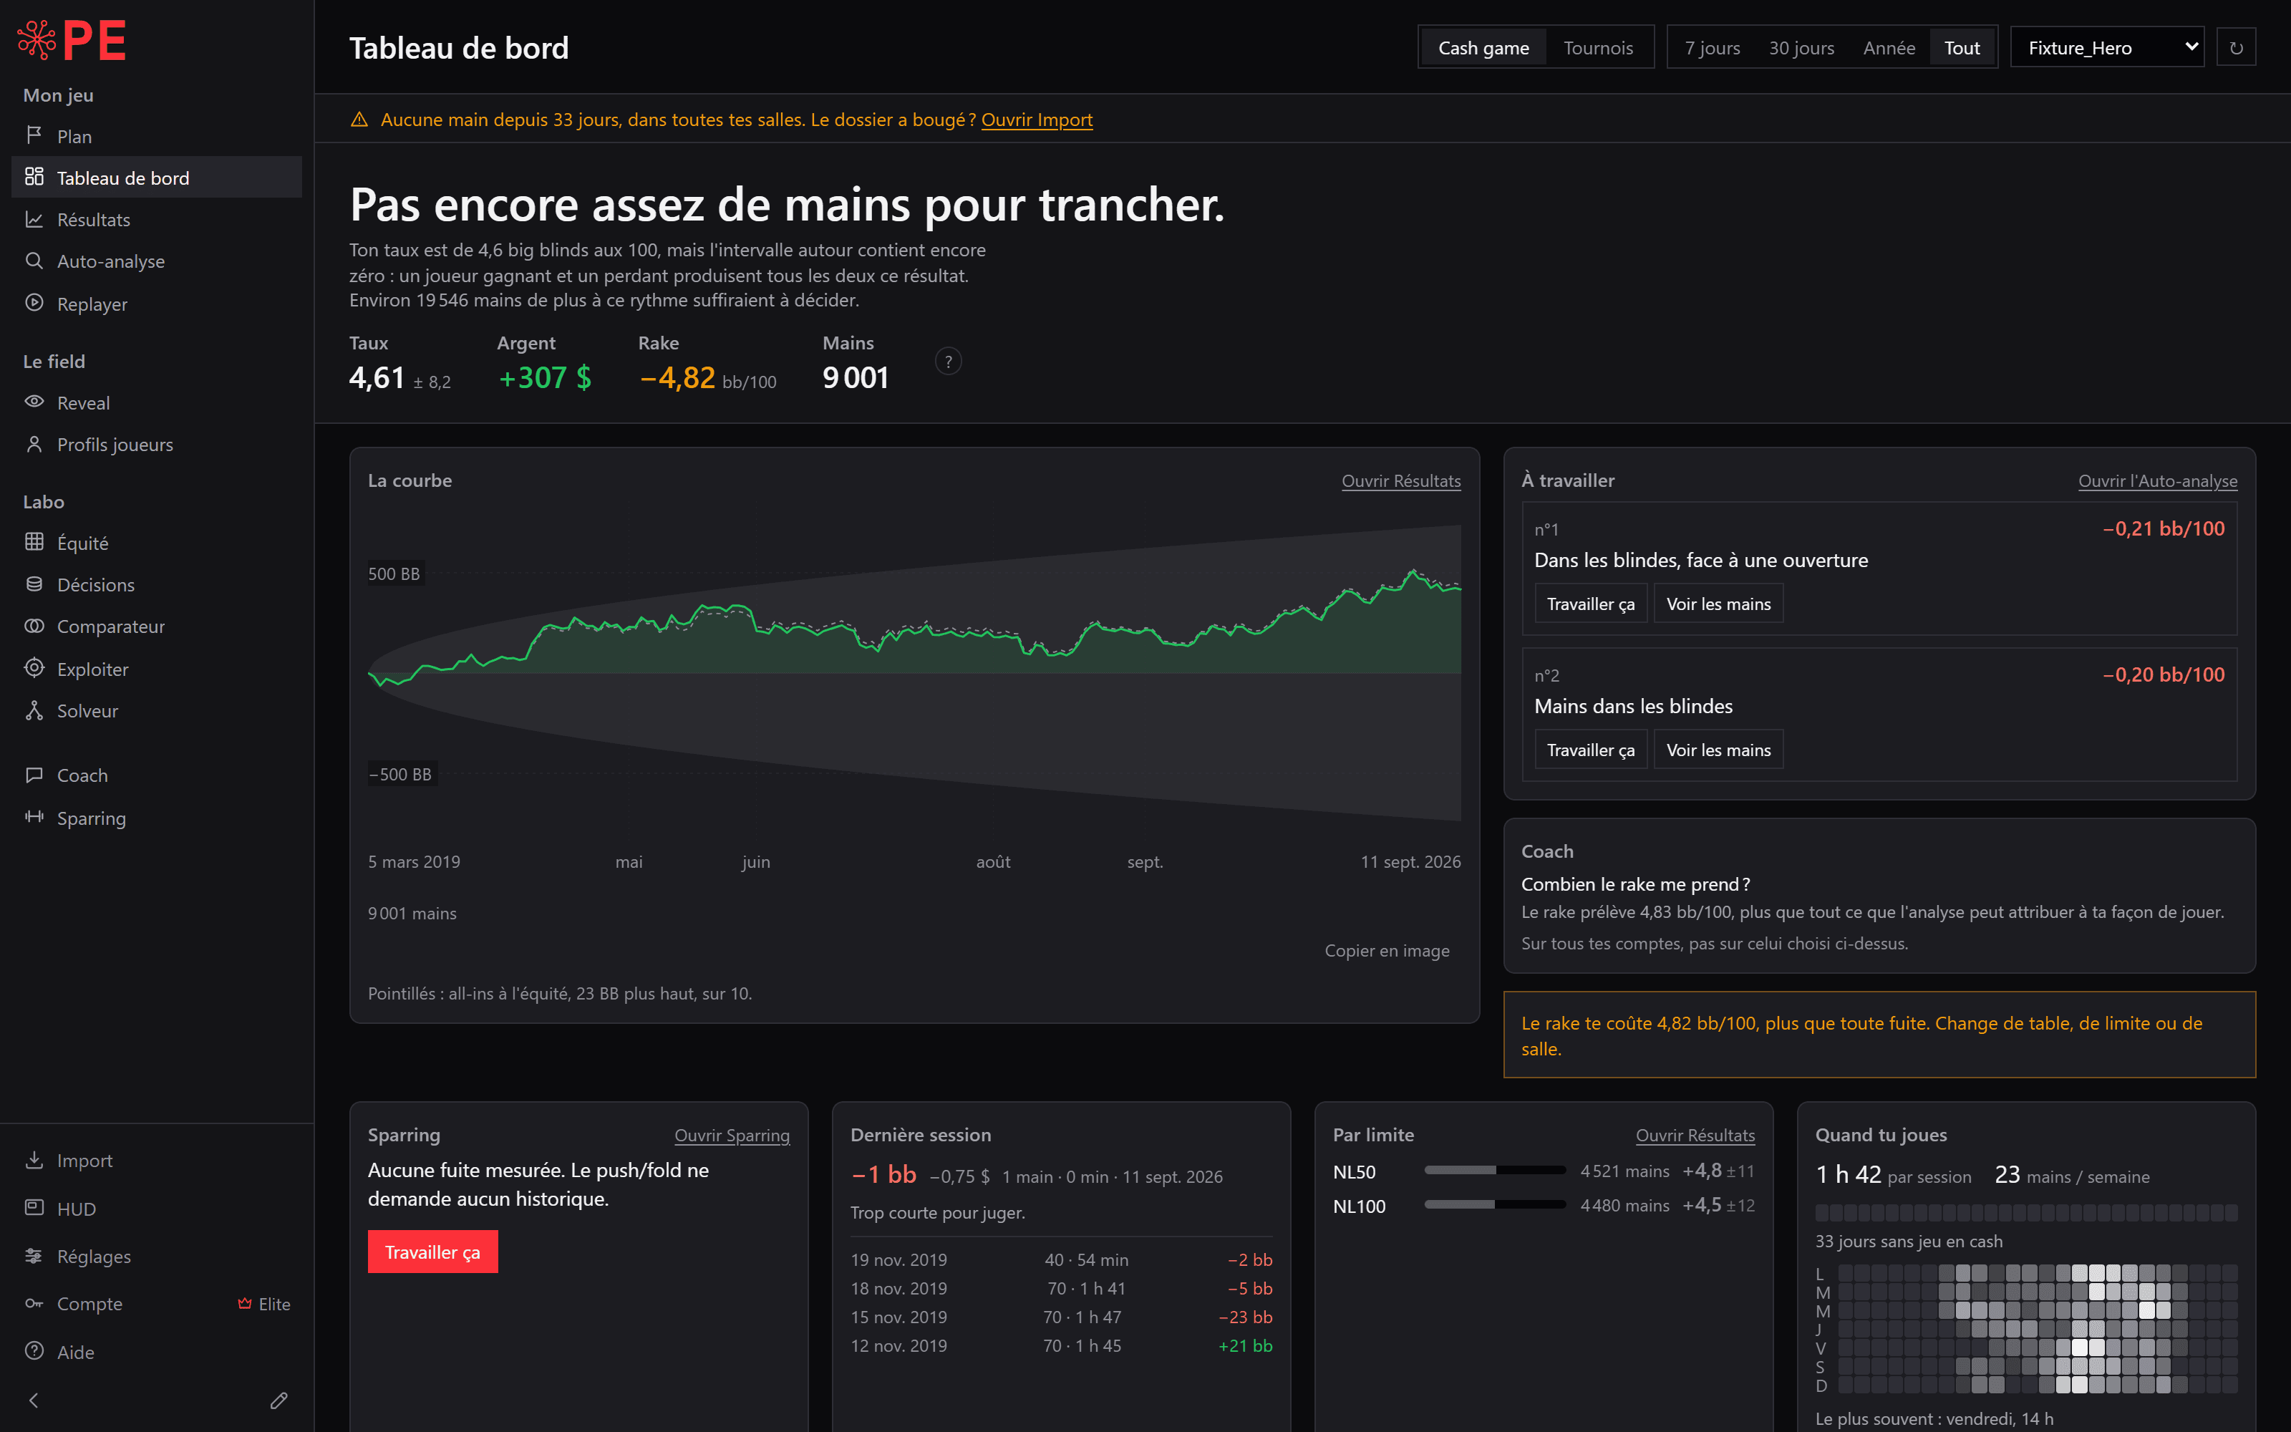Select the 15 nov. 2019 session row

click(1061, 1317)
